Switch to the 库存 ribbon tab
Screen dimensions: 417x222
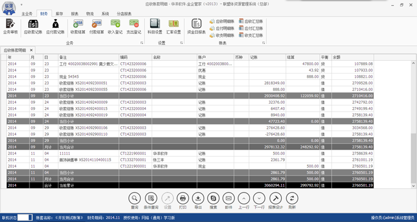[x=59, y=14]
